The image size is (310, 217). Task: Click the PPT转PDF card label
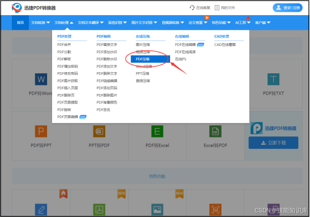click(x=99, y=145)
